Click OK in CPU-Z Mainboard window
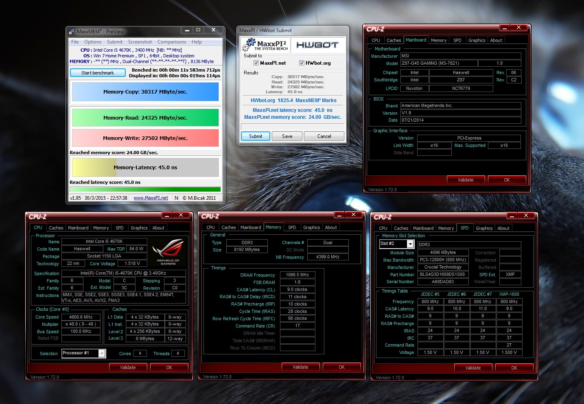Image resolution: width=584 pixels, height=404 pixels. tap(507, 180)
